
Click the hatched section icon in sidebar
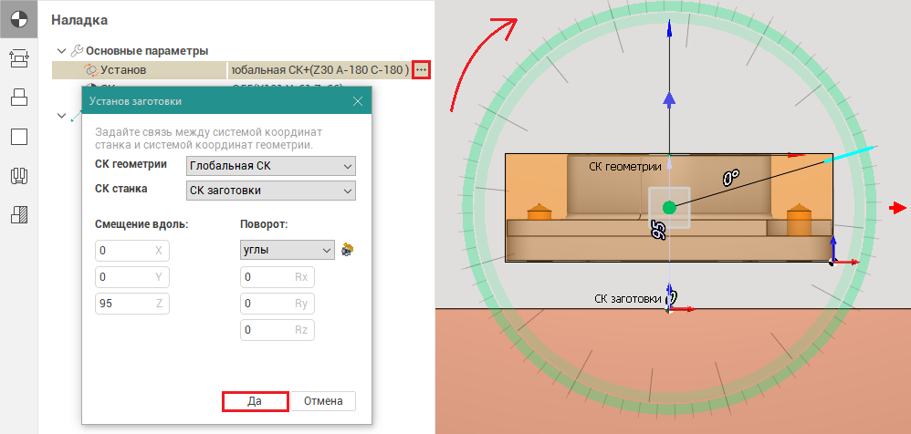19,215
